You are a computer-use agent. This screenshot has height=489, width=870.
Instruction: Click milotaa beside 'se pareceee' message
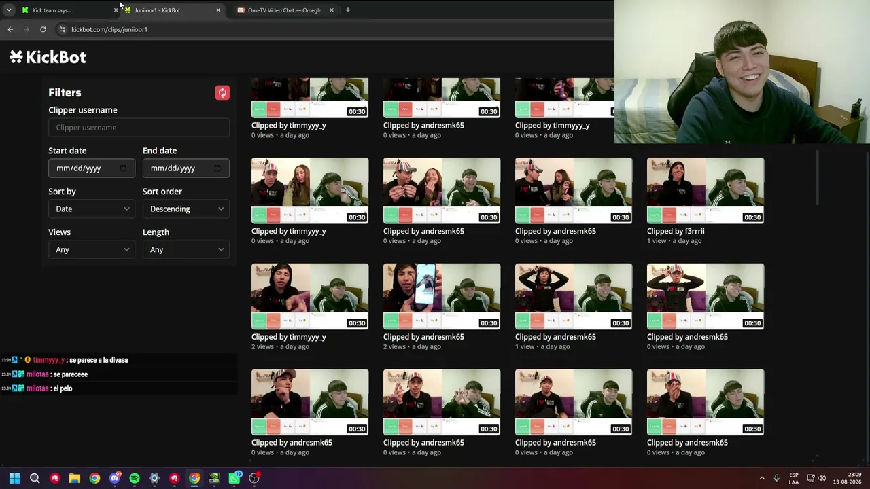pos(37,374)
